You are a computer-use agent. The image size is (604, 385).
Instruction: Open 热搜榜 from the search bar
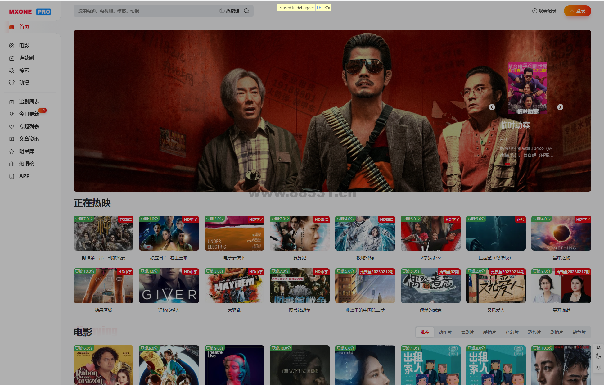[229, 11]
